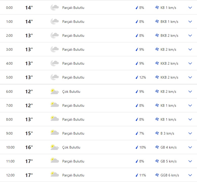Expand the 0:00 hourly forecast row
This screenshot has width=197, height=182.
tap(190, 8)
